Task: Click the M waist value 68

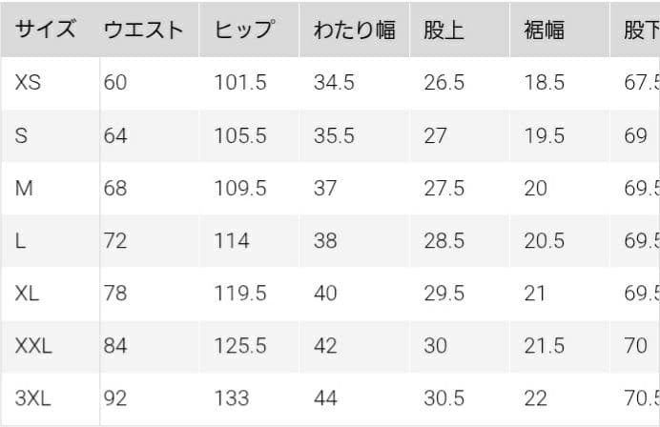Action: click(x=115, y=188)
